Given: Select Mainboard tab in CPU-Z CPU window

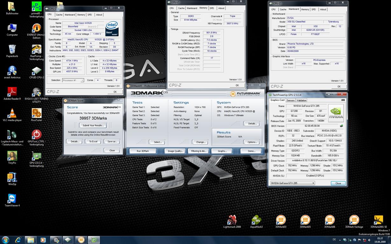Looking at the screenshot, I should tap(70, 15).
